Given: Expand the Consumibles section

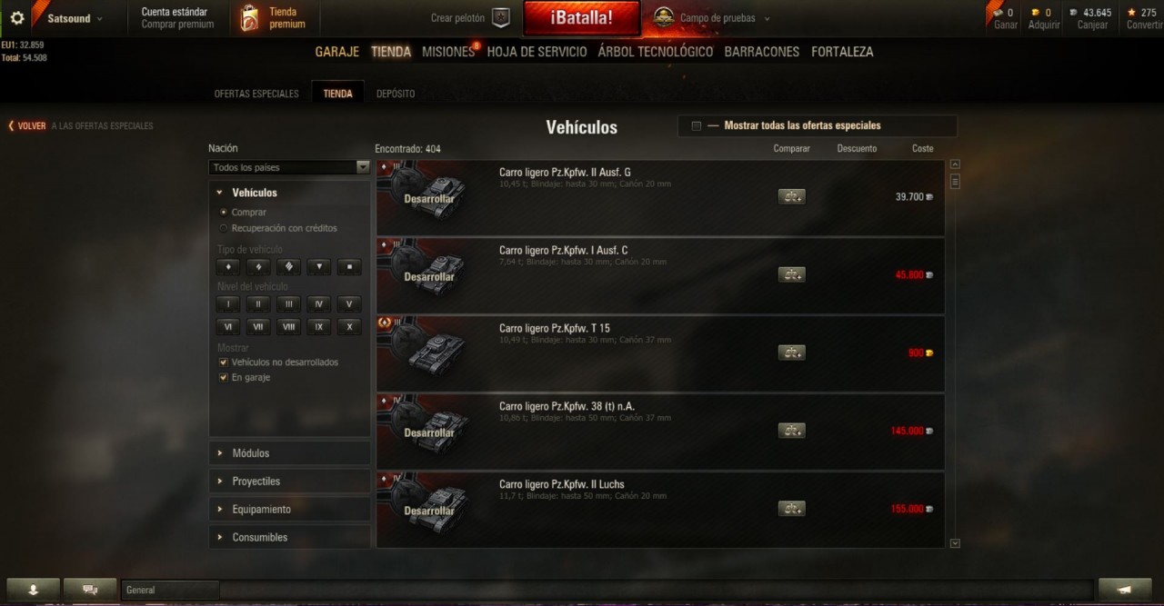Looking at the screenshot, I should [289, 537].
